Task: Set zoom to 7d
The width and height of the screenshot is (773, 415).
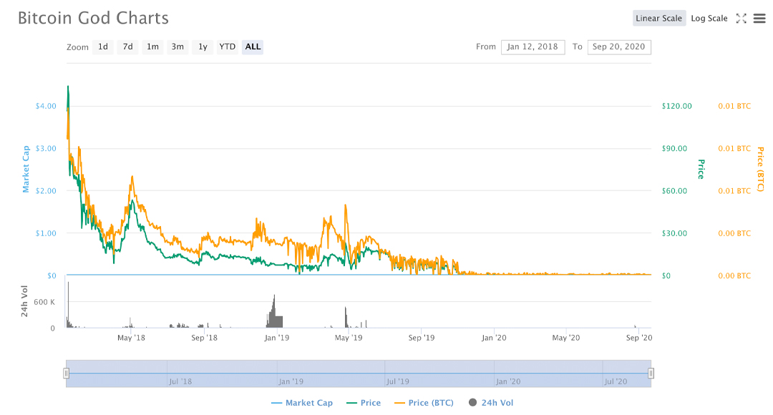Action: (127, 47)
